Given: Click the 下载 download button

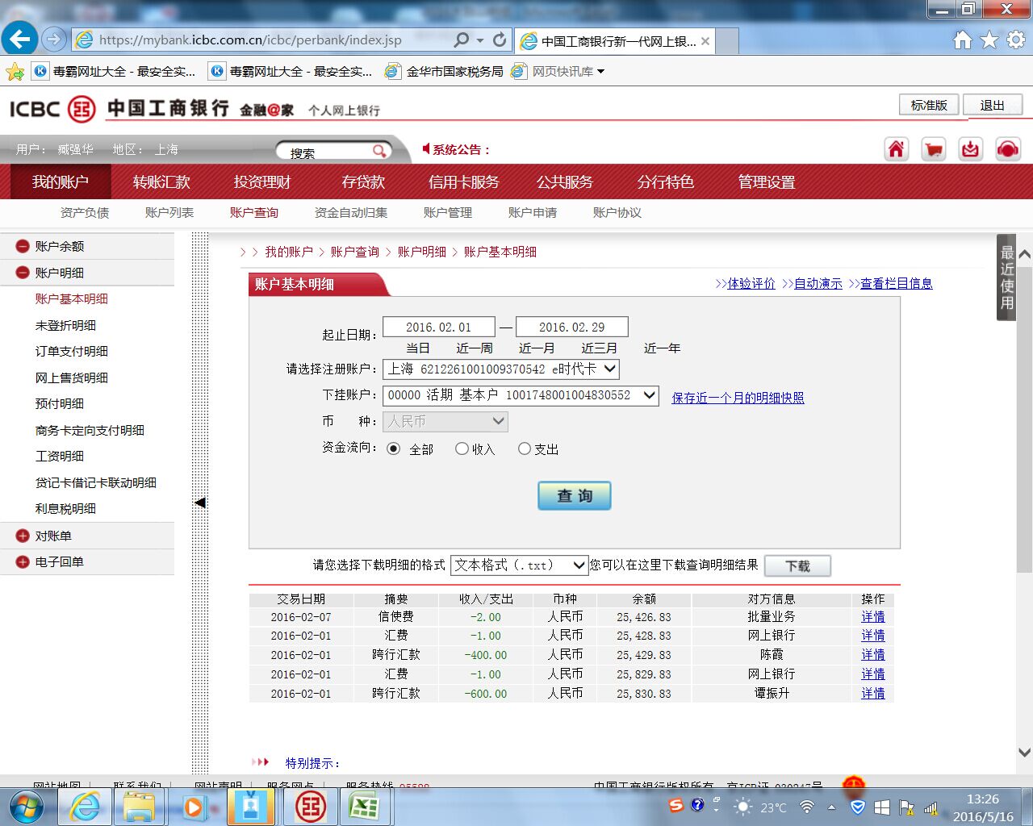Looking at the screenshot, I should point(797,566).
